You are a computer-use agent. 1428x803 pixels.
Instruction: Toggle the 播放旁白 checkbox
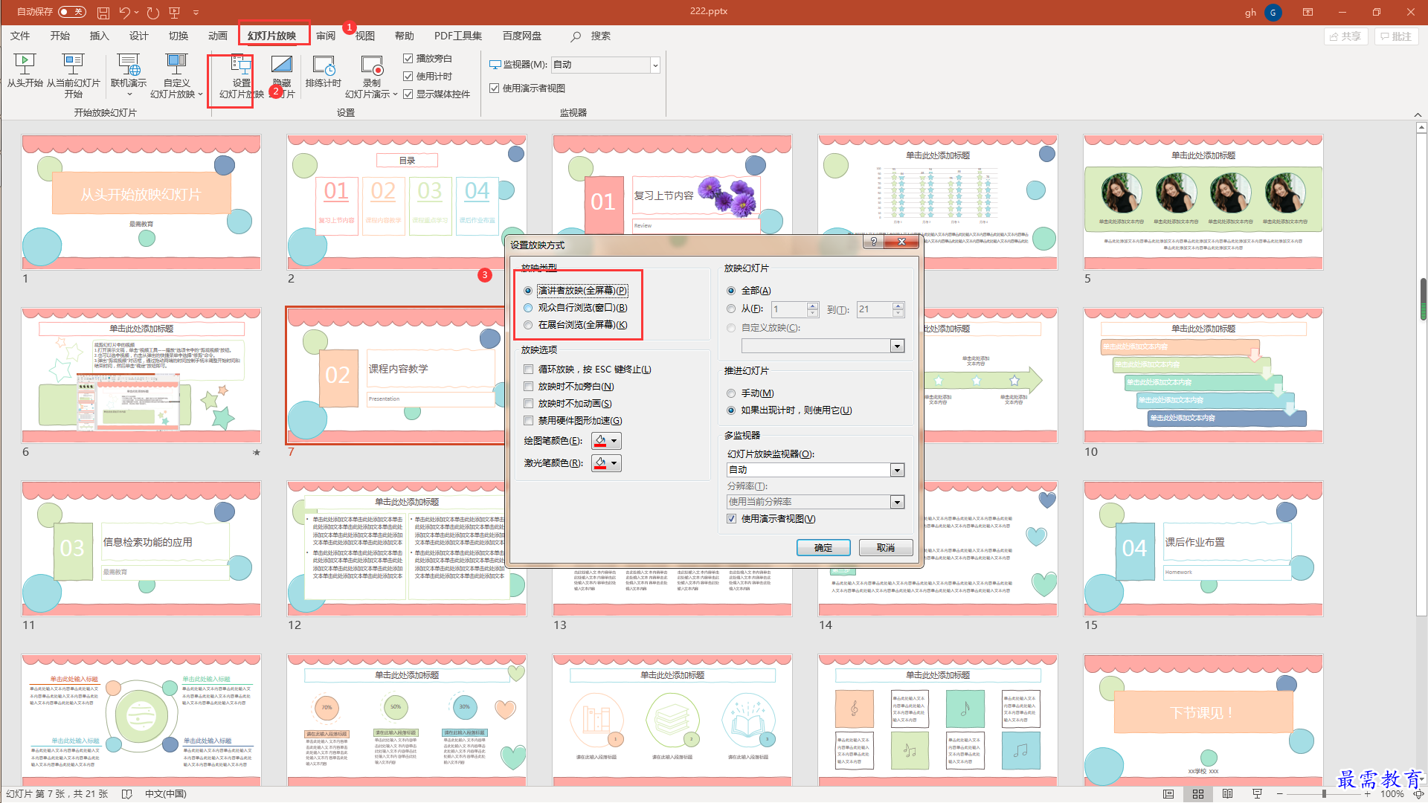[x=408, y=58]
